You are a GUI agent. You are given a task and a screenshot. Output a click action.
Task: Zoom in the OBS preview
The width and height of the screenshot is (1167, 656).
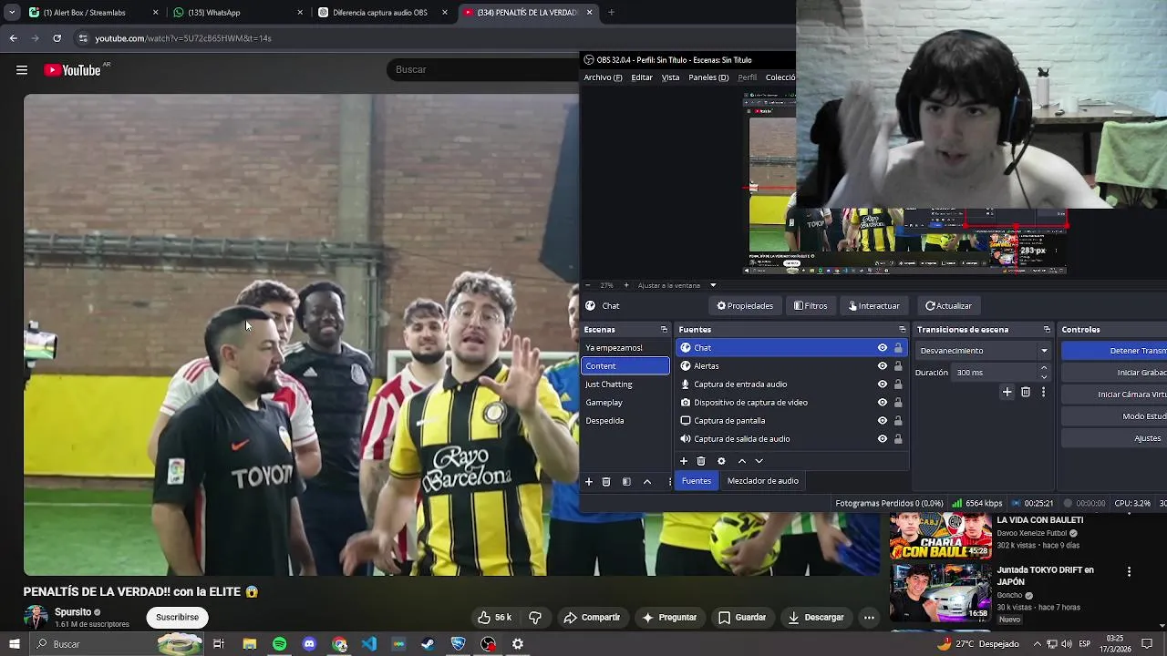point(625,285)
